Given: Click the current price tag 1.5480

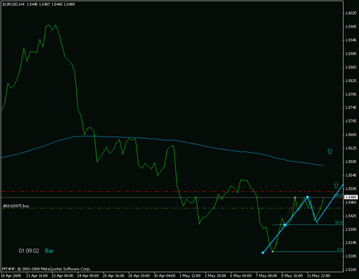Looking at the screenshot, I should click(351, 197).
